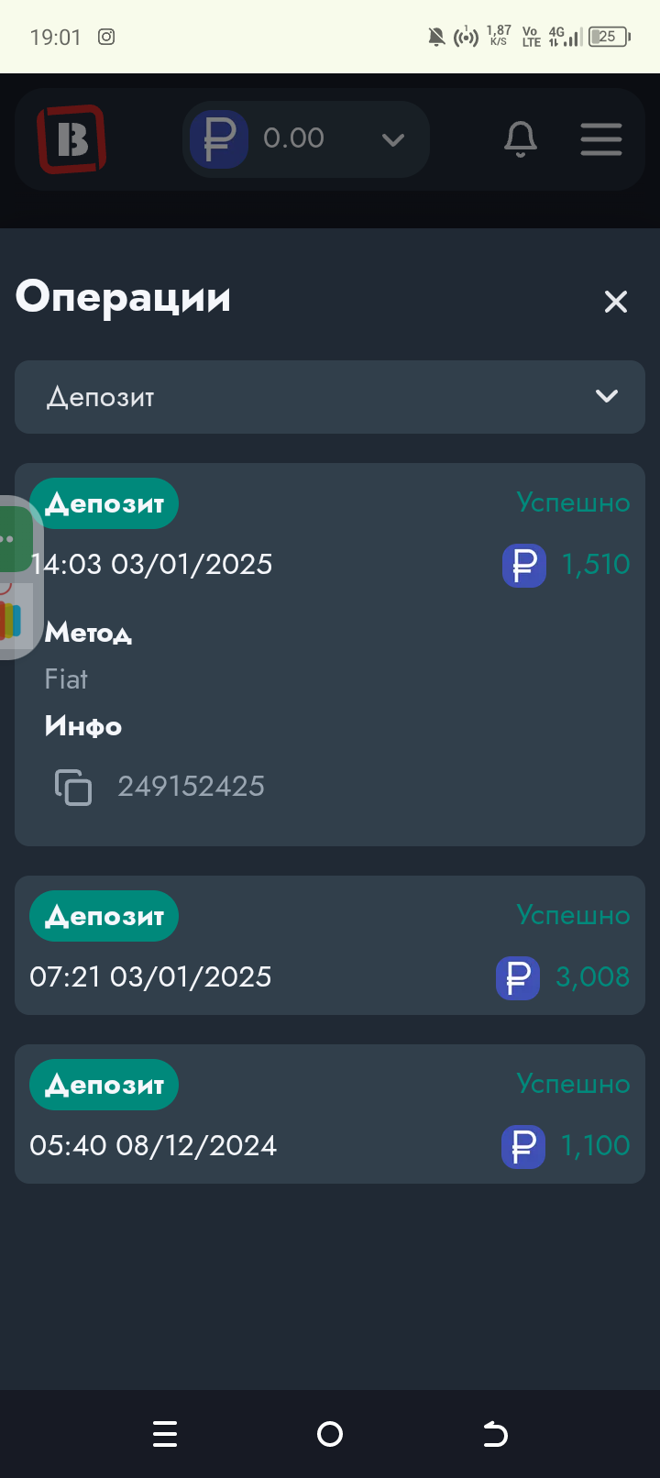Viewport: 660px width, 1478px height.
Task: Copy the transaction ID 249152425
Action: tap(73, 787)
